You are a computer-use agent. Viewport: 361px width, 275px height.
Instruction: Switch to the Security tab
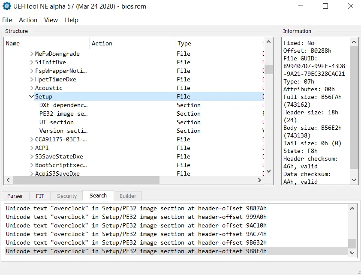(x=67, y=196)
